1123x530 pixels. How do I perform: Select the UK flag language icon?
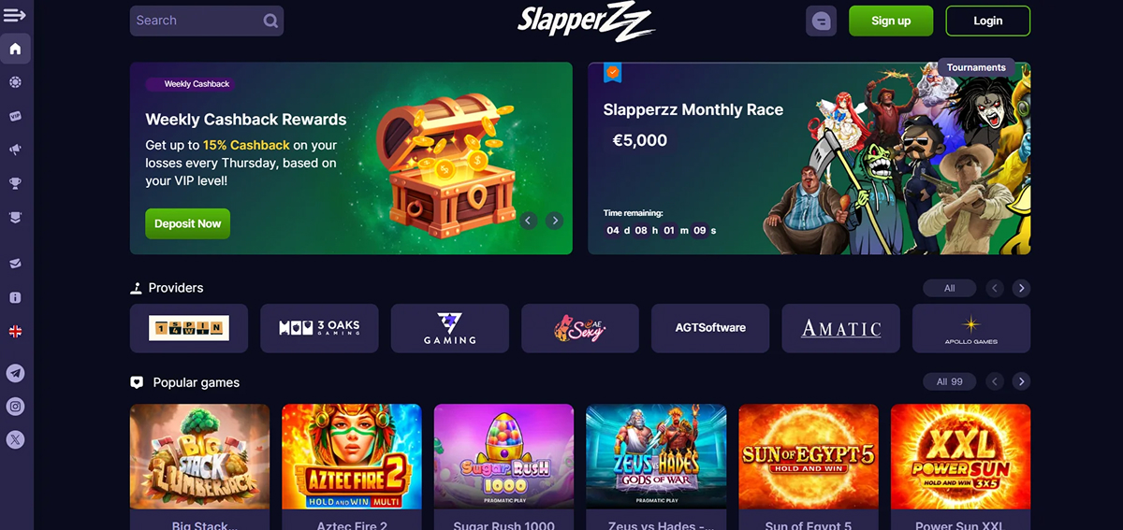tap(15, 331)
